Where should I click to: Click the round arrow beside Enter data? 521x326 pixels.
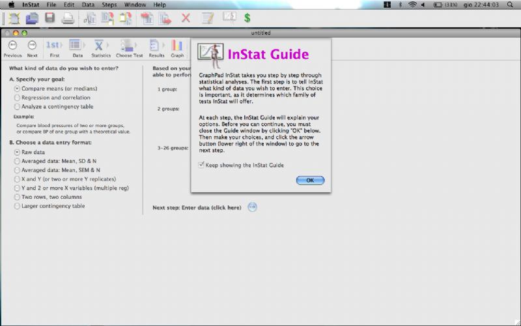tap(252, 207)
